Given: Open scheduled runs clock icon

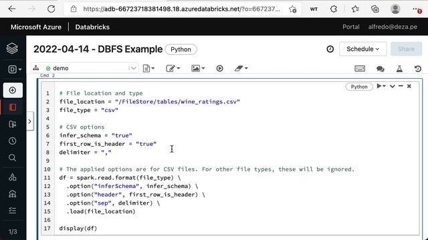Looking at the screenshot, I should click(x=330, y=49).
